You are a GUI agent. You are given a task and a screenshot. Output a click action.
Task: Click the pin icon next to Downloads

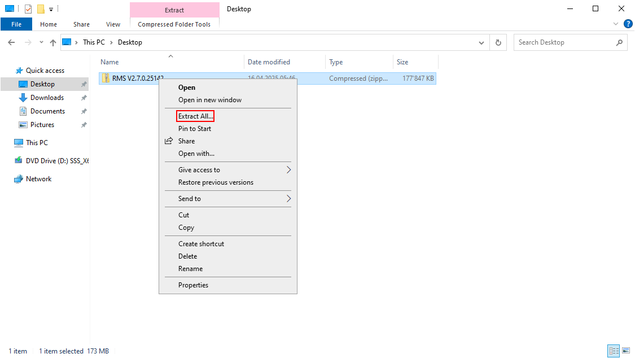(84, 98)
